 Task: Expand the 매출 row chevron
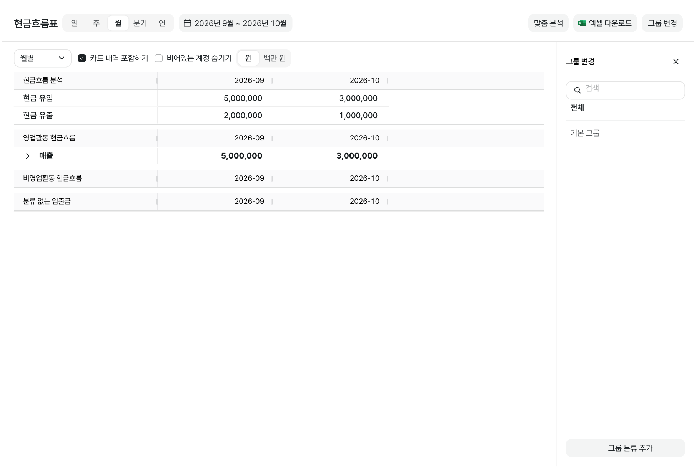[27, 156]
